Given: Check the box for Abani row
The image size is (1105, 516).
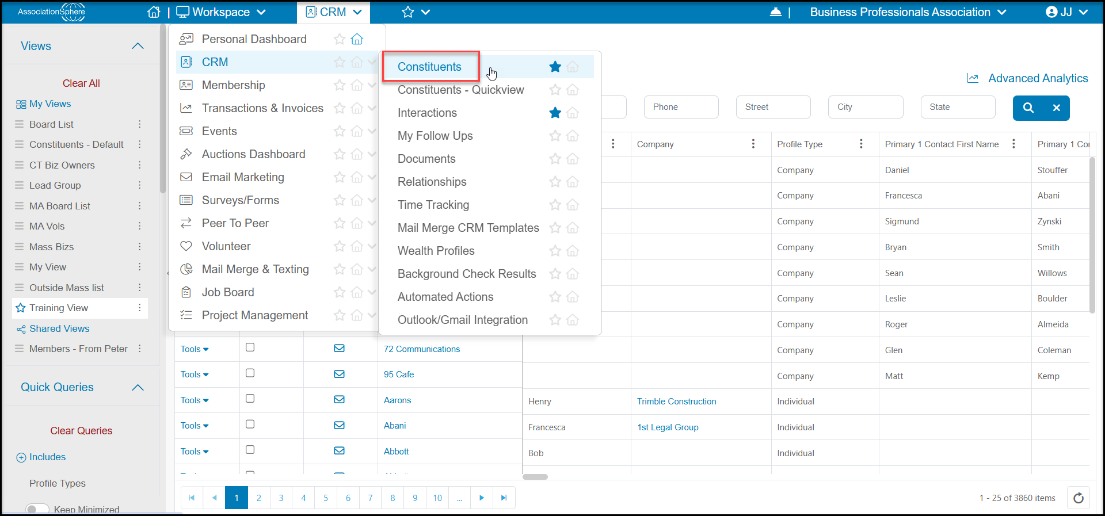Looking at the screenshot, I should coord(250,424).
